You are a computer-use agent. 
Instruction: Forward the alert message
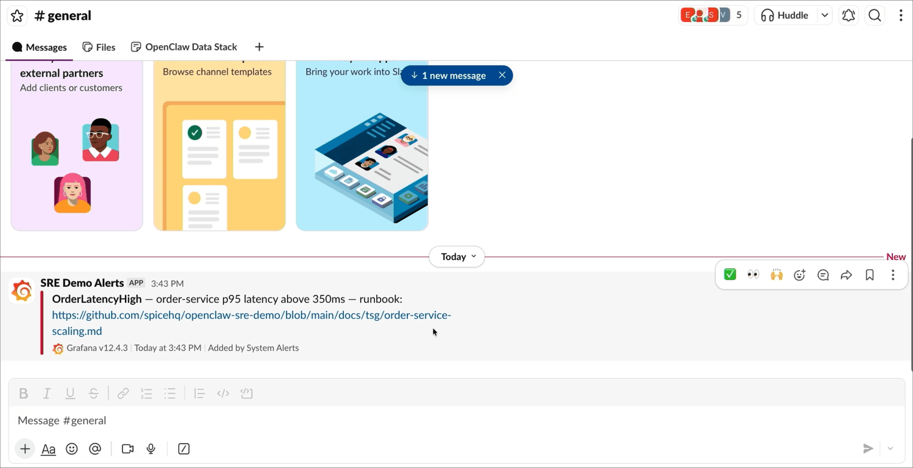tap(846, 275)
